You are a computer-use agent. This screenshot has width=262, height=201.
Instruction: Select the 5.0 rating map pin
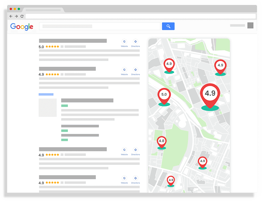(164, 95)
